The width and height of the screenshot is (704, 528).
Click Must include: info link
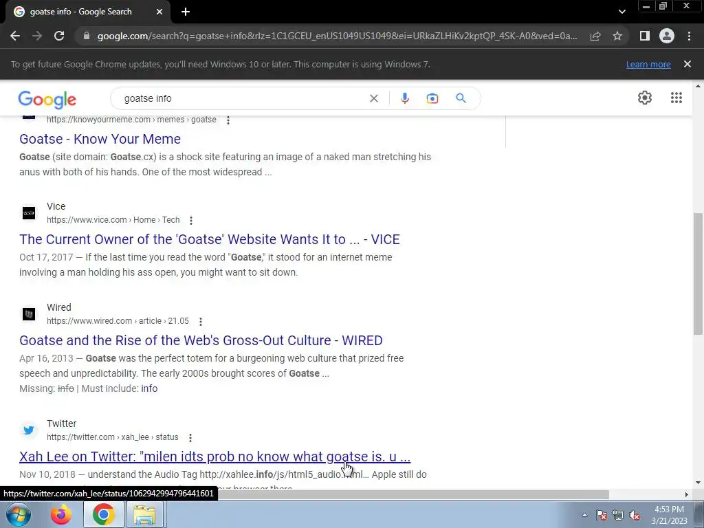click(149, 388)
